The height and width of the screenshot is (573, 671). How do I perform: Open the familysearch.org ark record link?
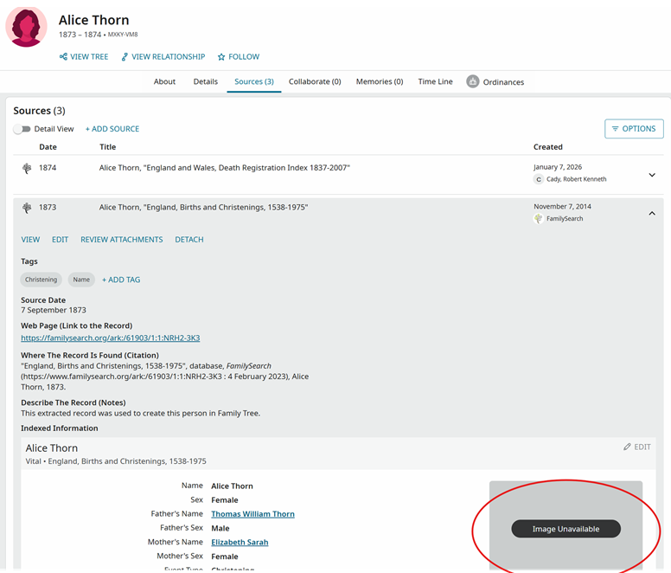tap(111, 338)
